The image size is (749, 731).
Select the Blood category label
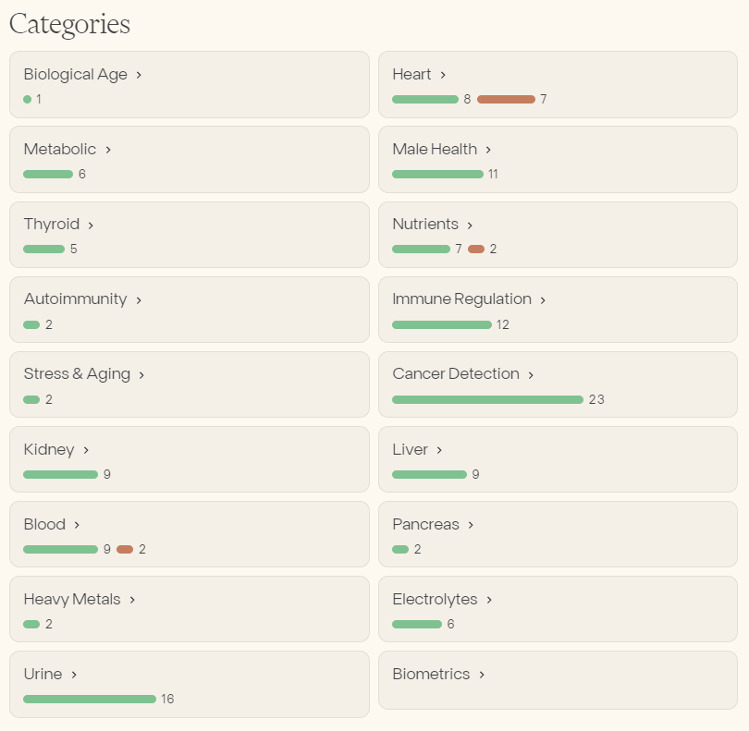click(x=44, y=524)
